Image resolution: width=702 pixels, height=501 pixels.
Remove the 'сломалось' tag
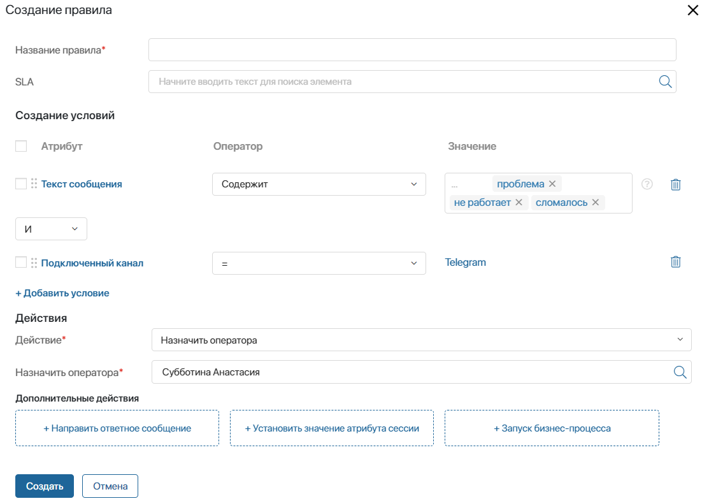(596, 202)
